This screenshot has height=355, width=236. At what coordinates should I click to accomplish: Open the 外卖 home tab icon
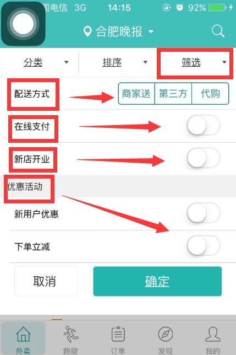tap(23, 334)
